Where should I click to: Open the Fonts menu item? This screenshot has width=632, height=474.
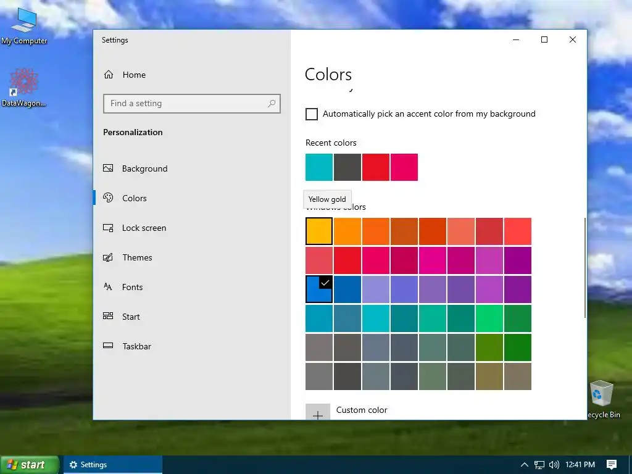[x=192, y=287]
